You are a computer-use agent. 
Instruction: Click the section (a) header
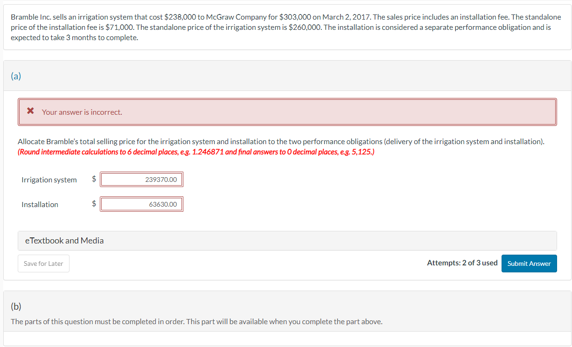coord(16,76)
